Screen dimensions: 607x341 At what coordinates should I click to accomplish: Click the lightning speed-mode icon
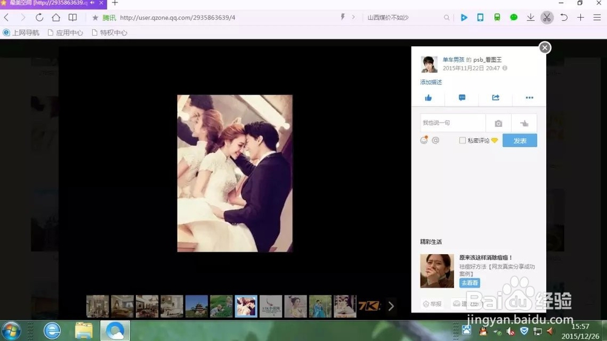[x=342, y=17]
